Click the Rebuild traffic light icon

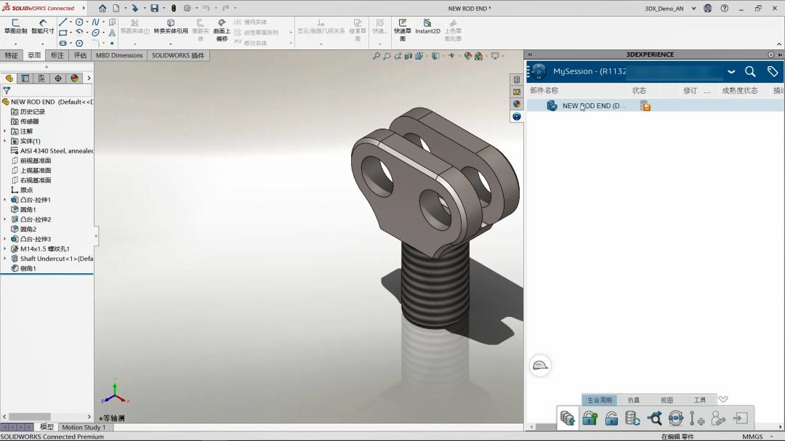[174, 8]
